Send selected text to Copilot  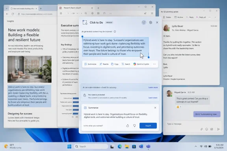pos(141,64)
